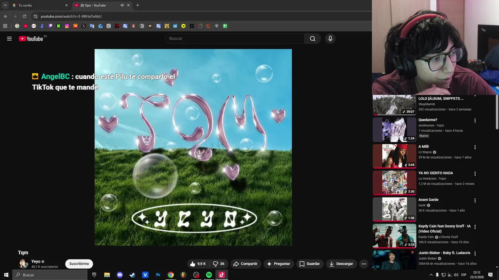Play the LOLO album snippets thumbnail
Viewport: 499px width, 280px height.
click(394, 105)
